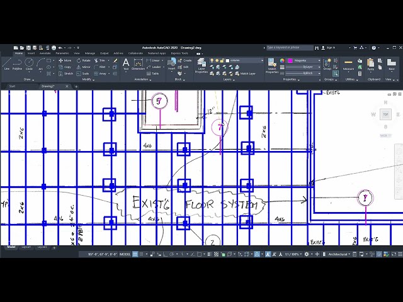This screenshot has width=403, height=302.
Task: Select the Line drawing tool
Action: pos(7,64)
